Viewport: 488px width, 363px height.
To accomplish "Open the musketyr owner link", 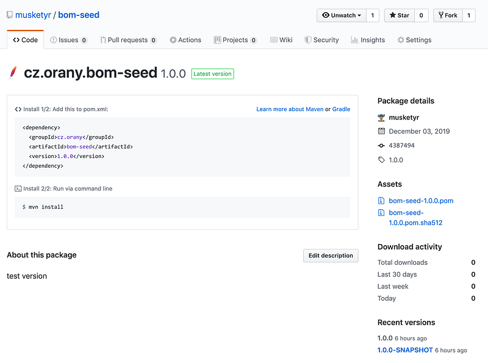I will coord(33,15).
